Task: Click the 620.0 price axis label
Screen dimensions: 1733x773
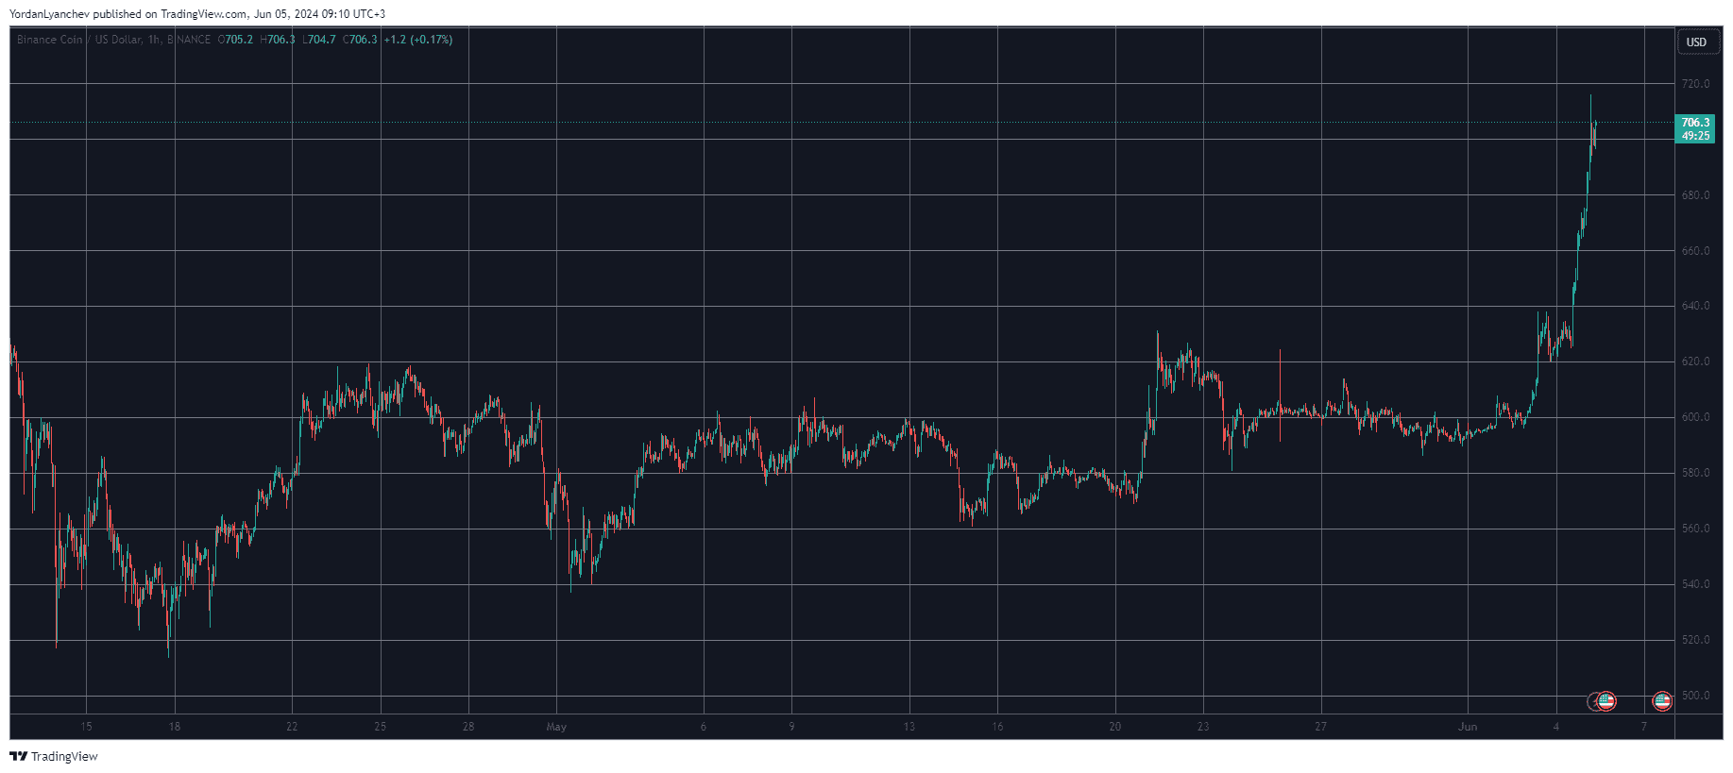Action: (1695, 361)
